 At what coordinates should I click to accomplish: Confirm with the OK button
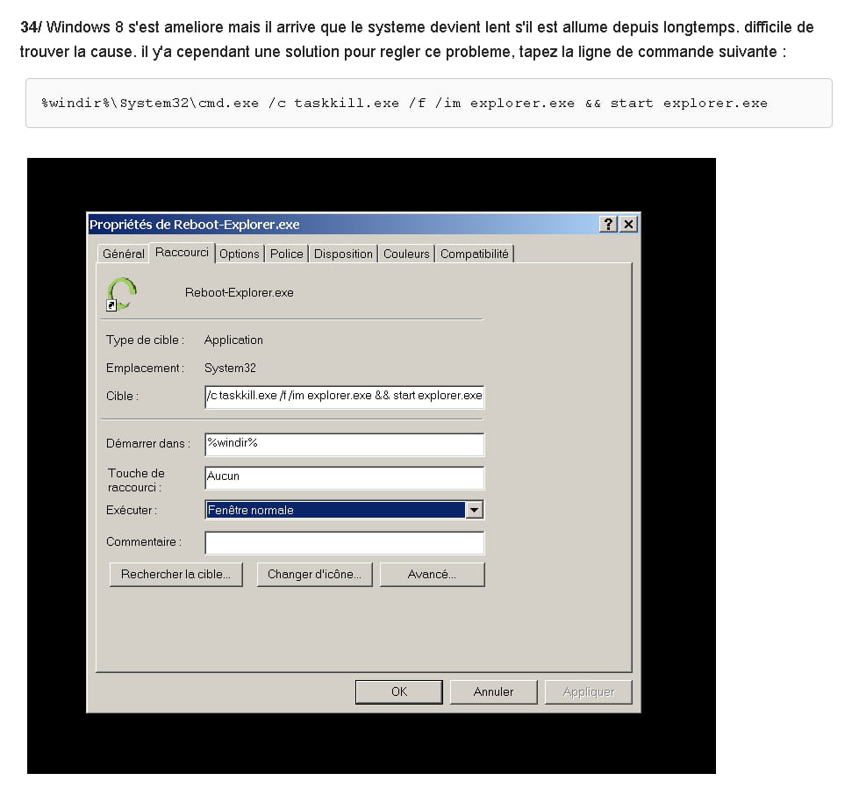399,692
